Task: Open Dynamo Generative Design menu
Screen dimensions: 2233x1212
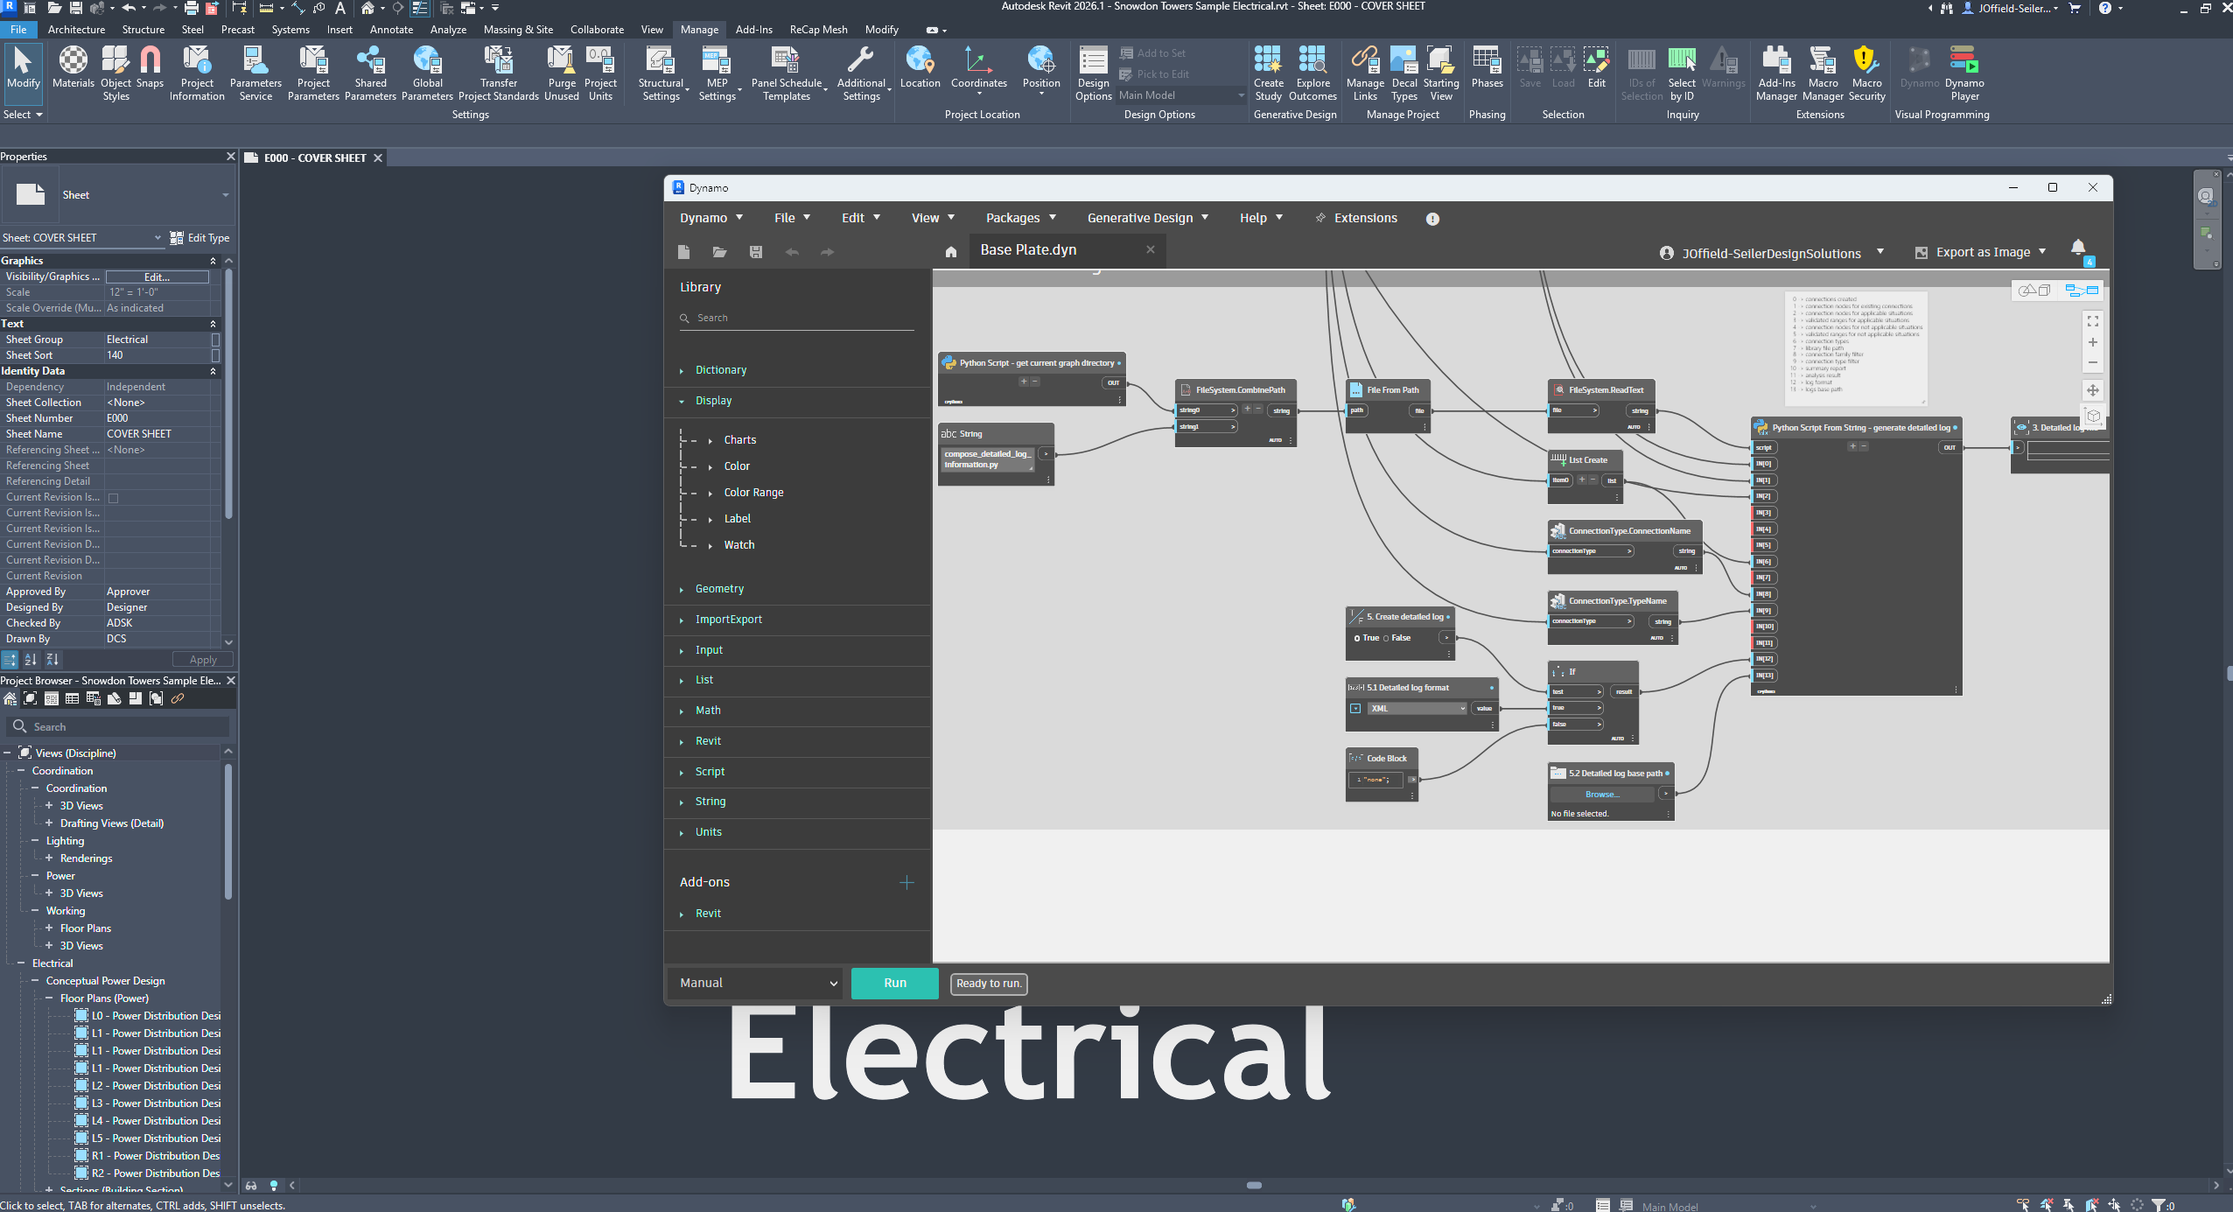Action: click(x=1147, y=218)
